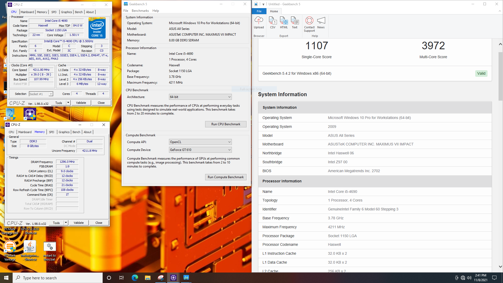
Task: Export results as CSV
Action: click(x=273, y=23)
